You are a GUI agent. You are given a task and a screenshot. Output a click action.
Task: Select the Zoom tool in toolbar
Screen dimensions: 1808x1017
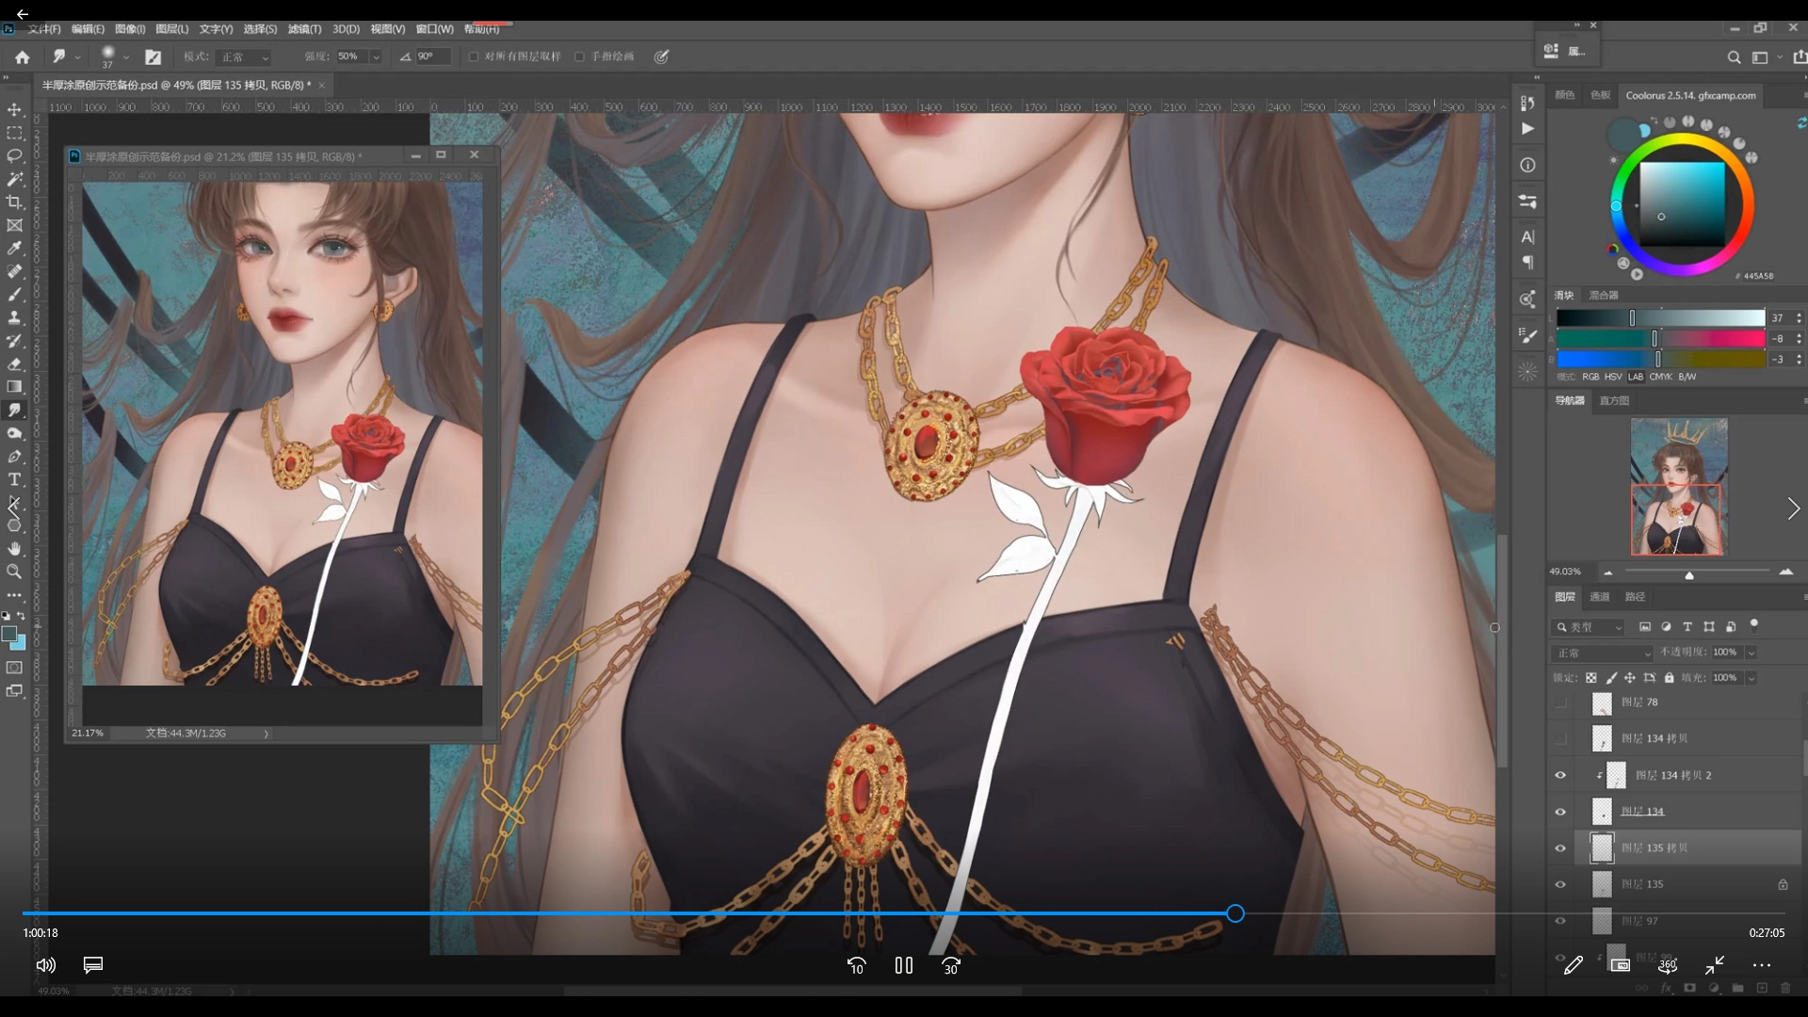pyautogui.click(x=14, y=572)
